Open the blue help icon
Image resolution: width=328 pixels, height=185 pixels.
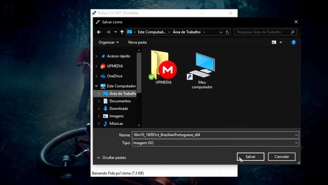coord(294,42)
